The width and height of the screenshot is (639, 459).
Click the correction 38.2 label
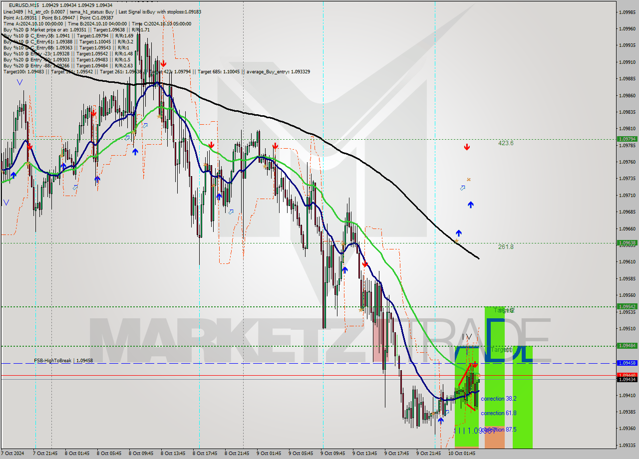499,399
